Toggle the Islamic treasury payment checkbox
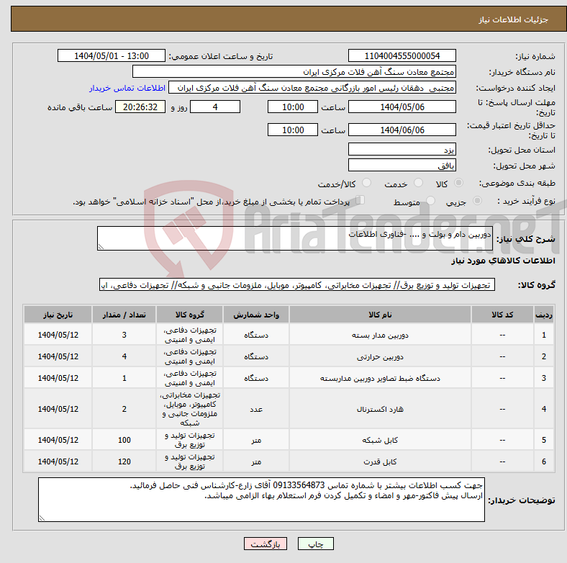The height and width of the screenshot is (563, 567). click(360, 200)
